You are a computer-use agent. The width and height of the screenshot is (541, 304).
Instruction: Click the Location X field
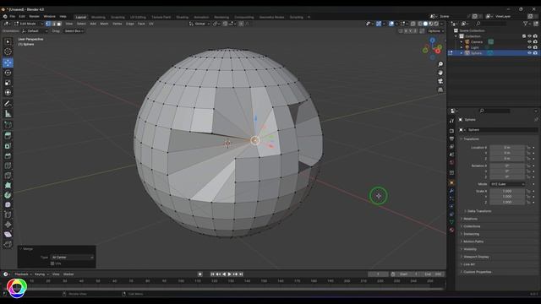point(507,148)
